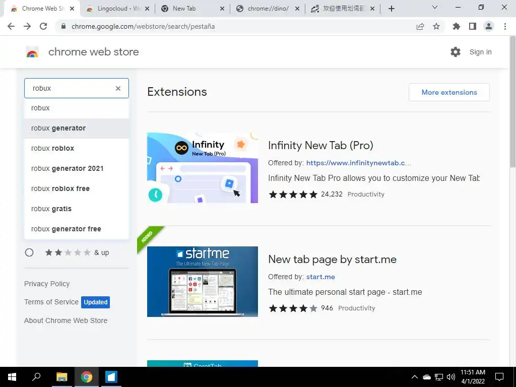Viewport: 516px width, 387px height.
Task: Open the notifications action center
Action: [x=499, y=377]
